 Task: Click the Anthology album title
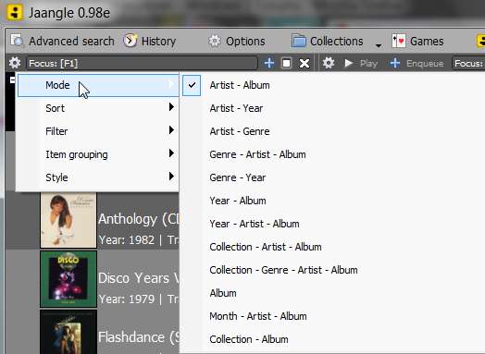point(139,219)
